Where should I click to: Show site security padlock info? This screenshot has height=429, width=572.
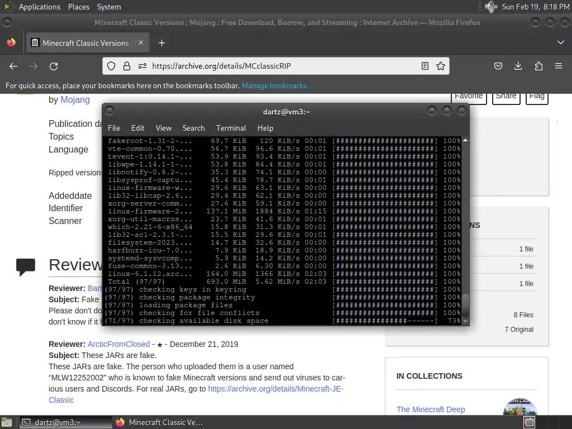[127, 66]
